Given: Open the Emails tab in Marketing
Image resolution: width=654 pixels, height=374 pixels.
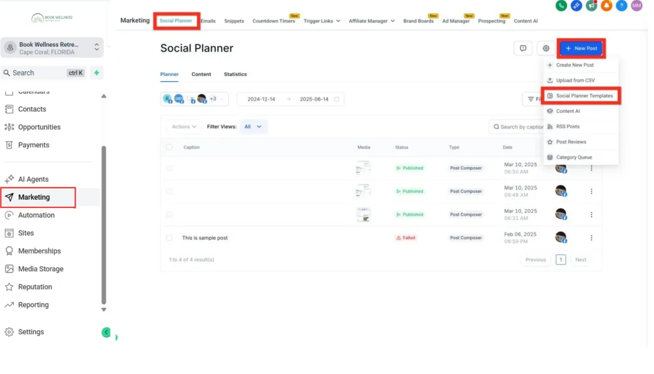Looking at the screenshot, I should point(208,21).
